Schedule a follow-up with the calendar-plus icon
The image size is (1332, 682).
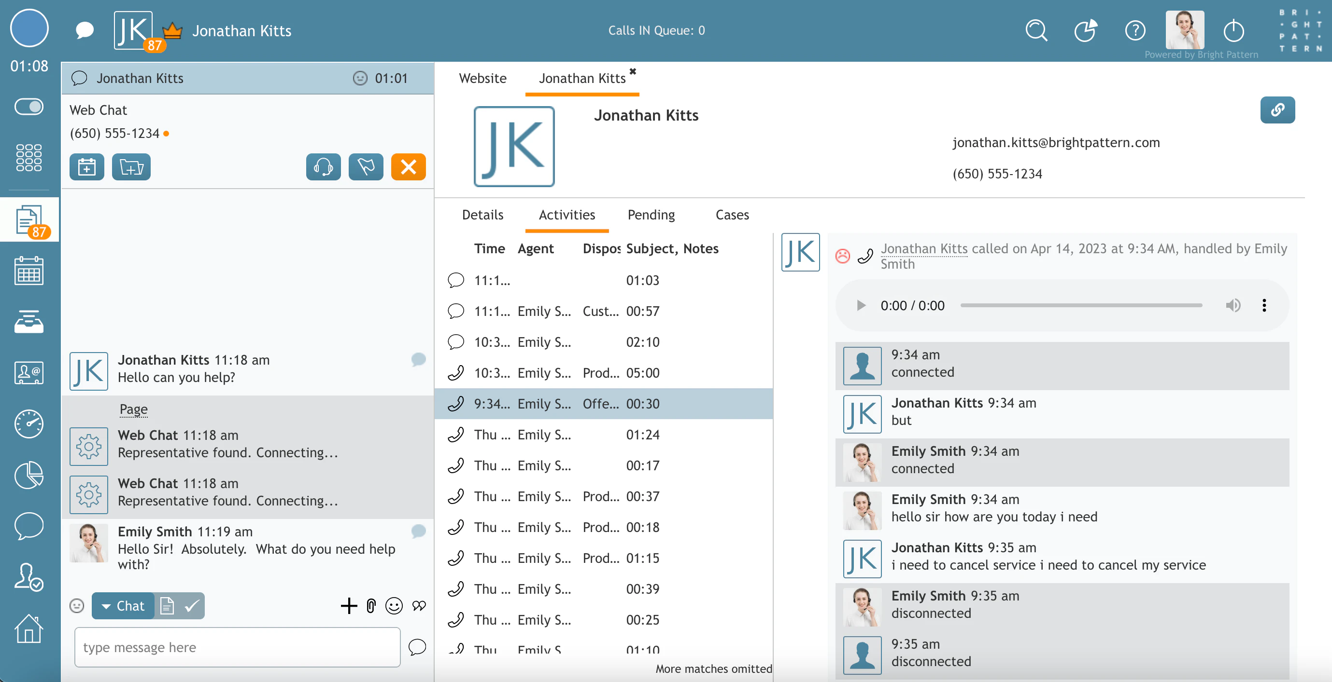click(86, 167)
